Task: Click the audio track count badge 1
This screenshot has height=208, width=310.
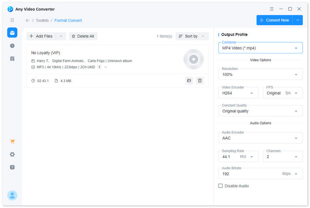Action: 99,67
